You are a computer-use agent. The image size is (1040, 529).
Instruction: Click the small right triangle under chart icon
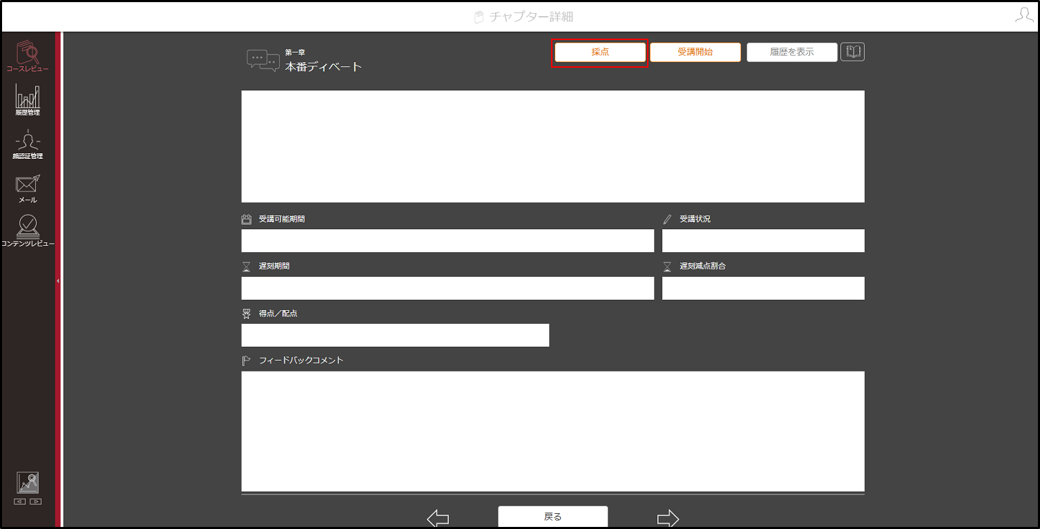coord(36,501)
